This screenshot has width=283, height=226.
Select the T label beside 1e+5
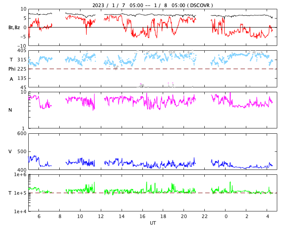click(10, 193)
